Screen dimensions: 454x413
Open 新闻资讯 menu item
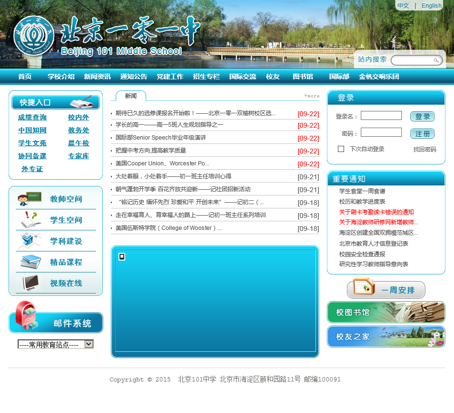click(x=97, y=76)
